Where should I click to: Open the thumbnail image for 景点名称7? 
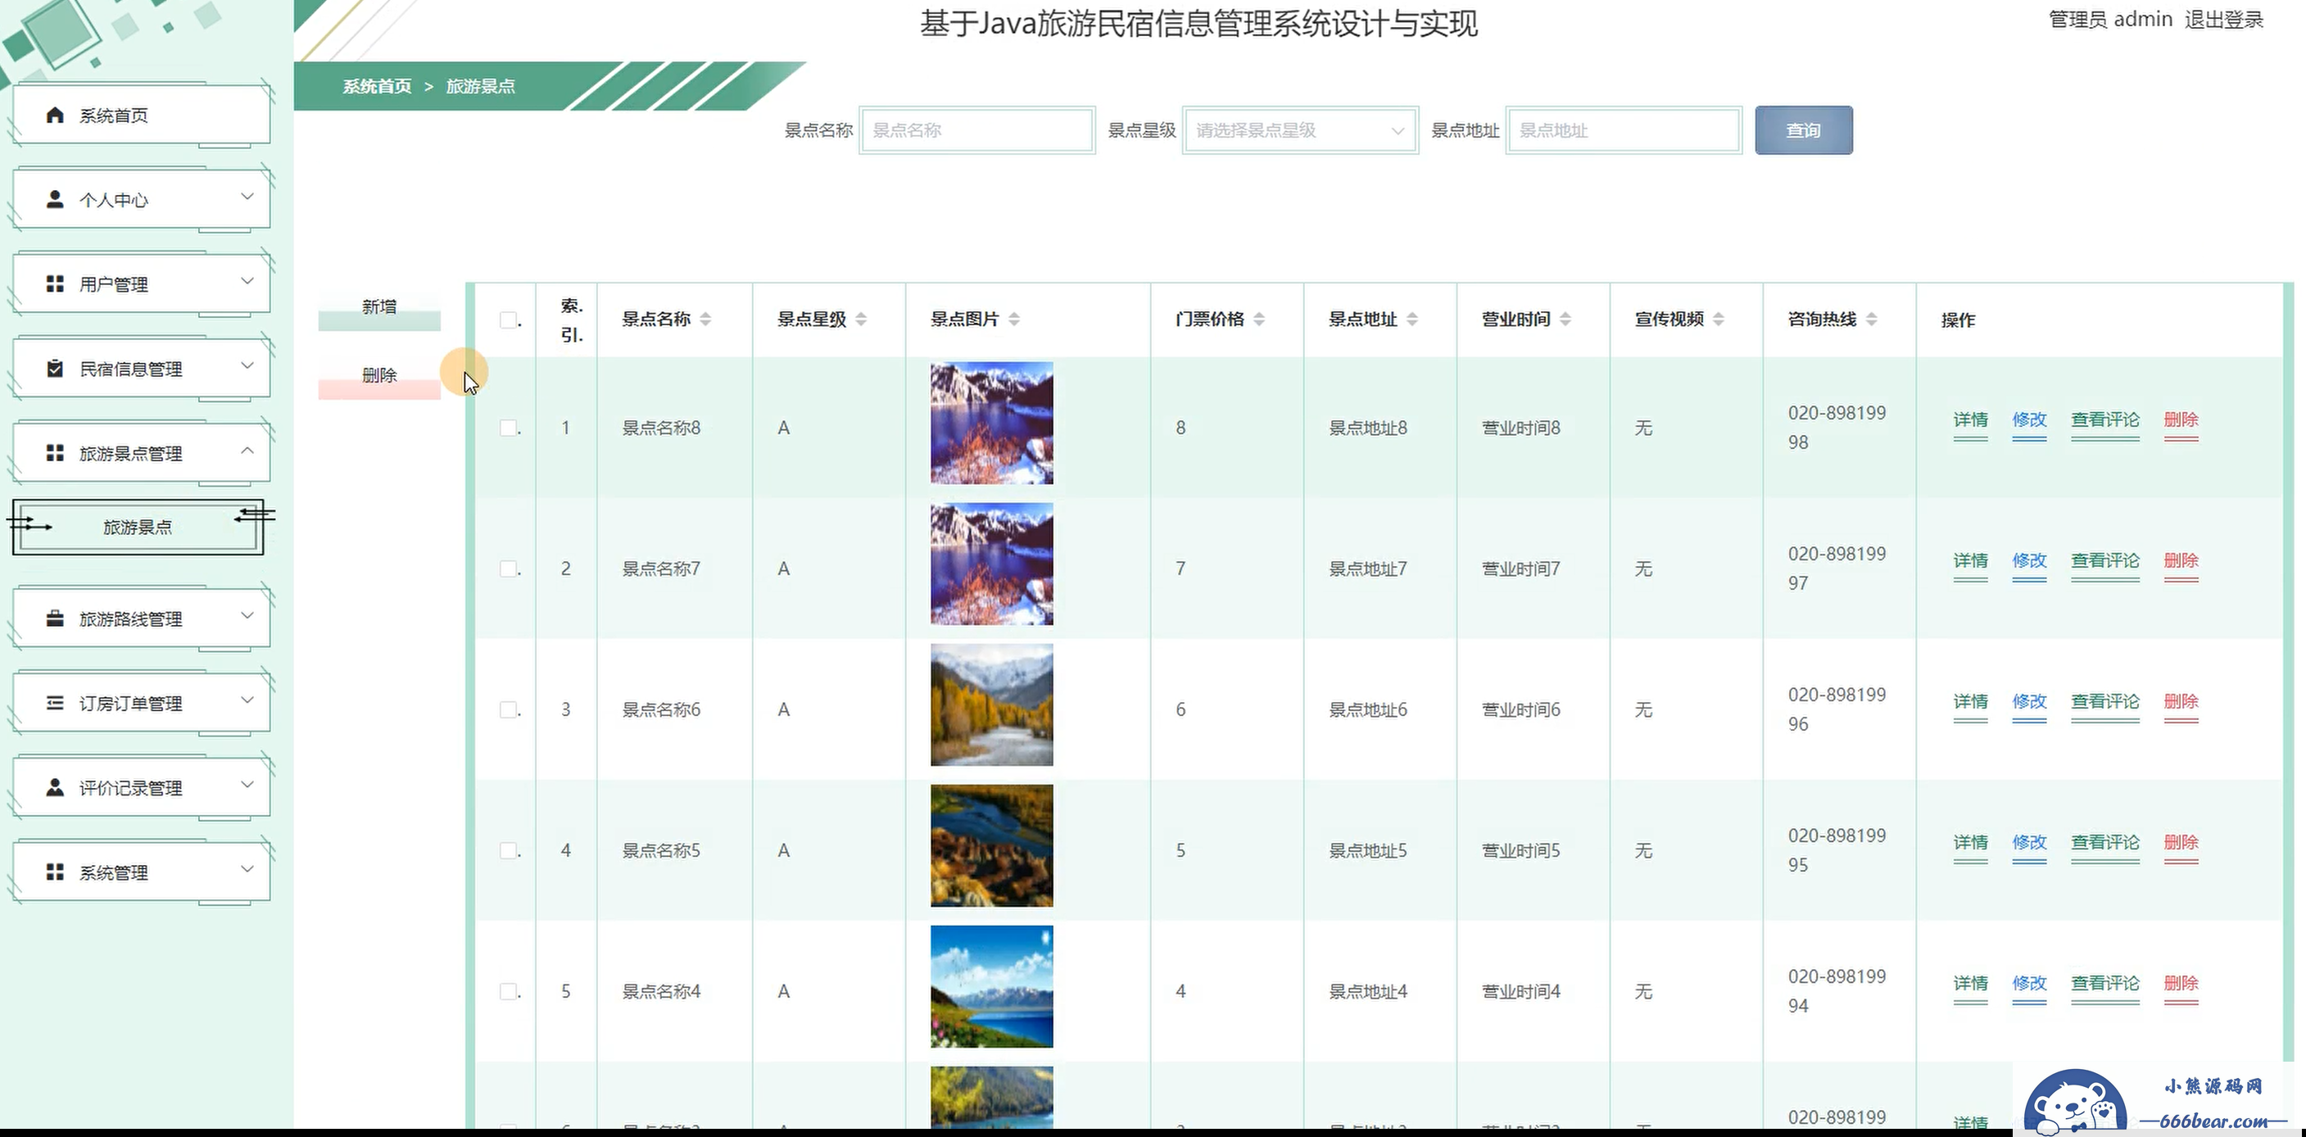[x=992, y=564]
